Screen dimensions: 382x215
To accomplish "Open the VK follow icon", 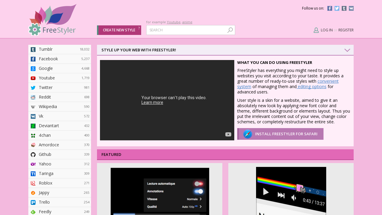I will pos(351,8).
